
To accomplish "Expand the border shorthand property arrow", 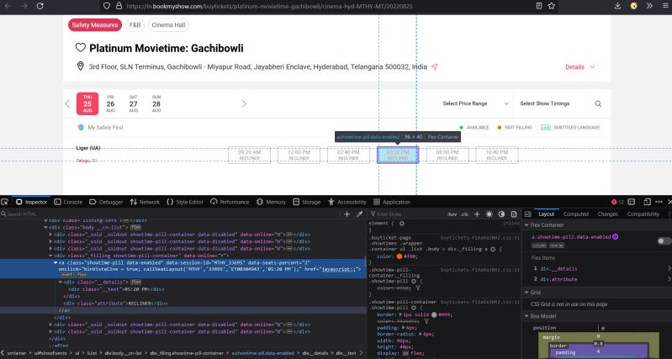I will click(400, 315).
